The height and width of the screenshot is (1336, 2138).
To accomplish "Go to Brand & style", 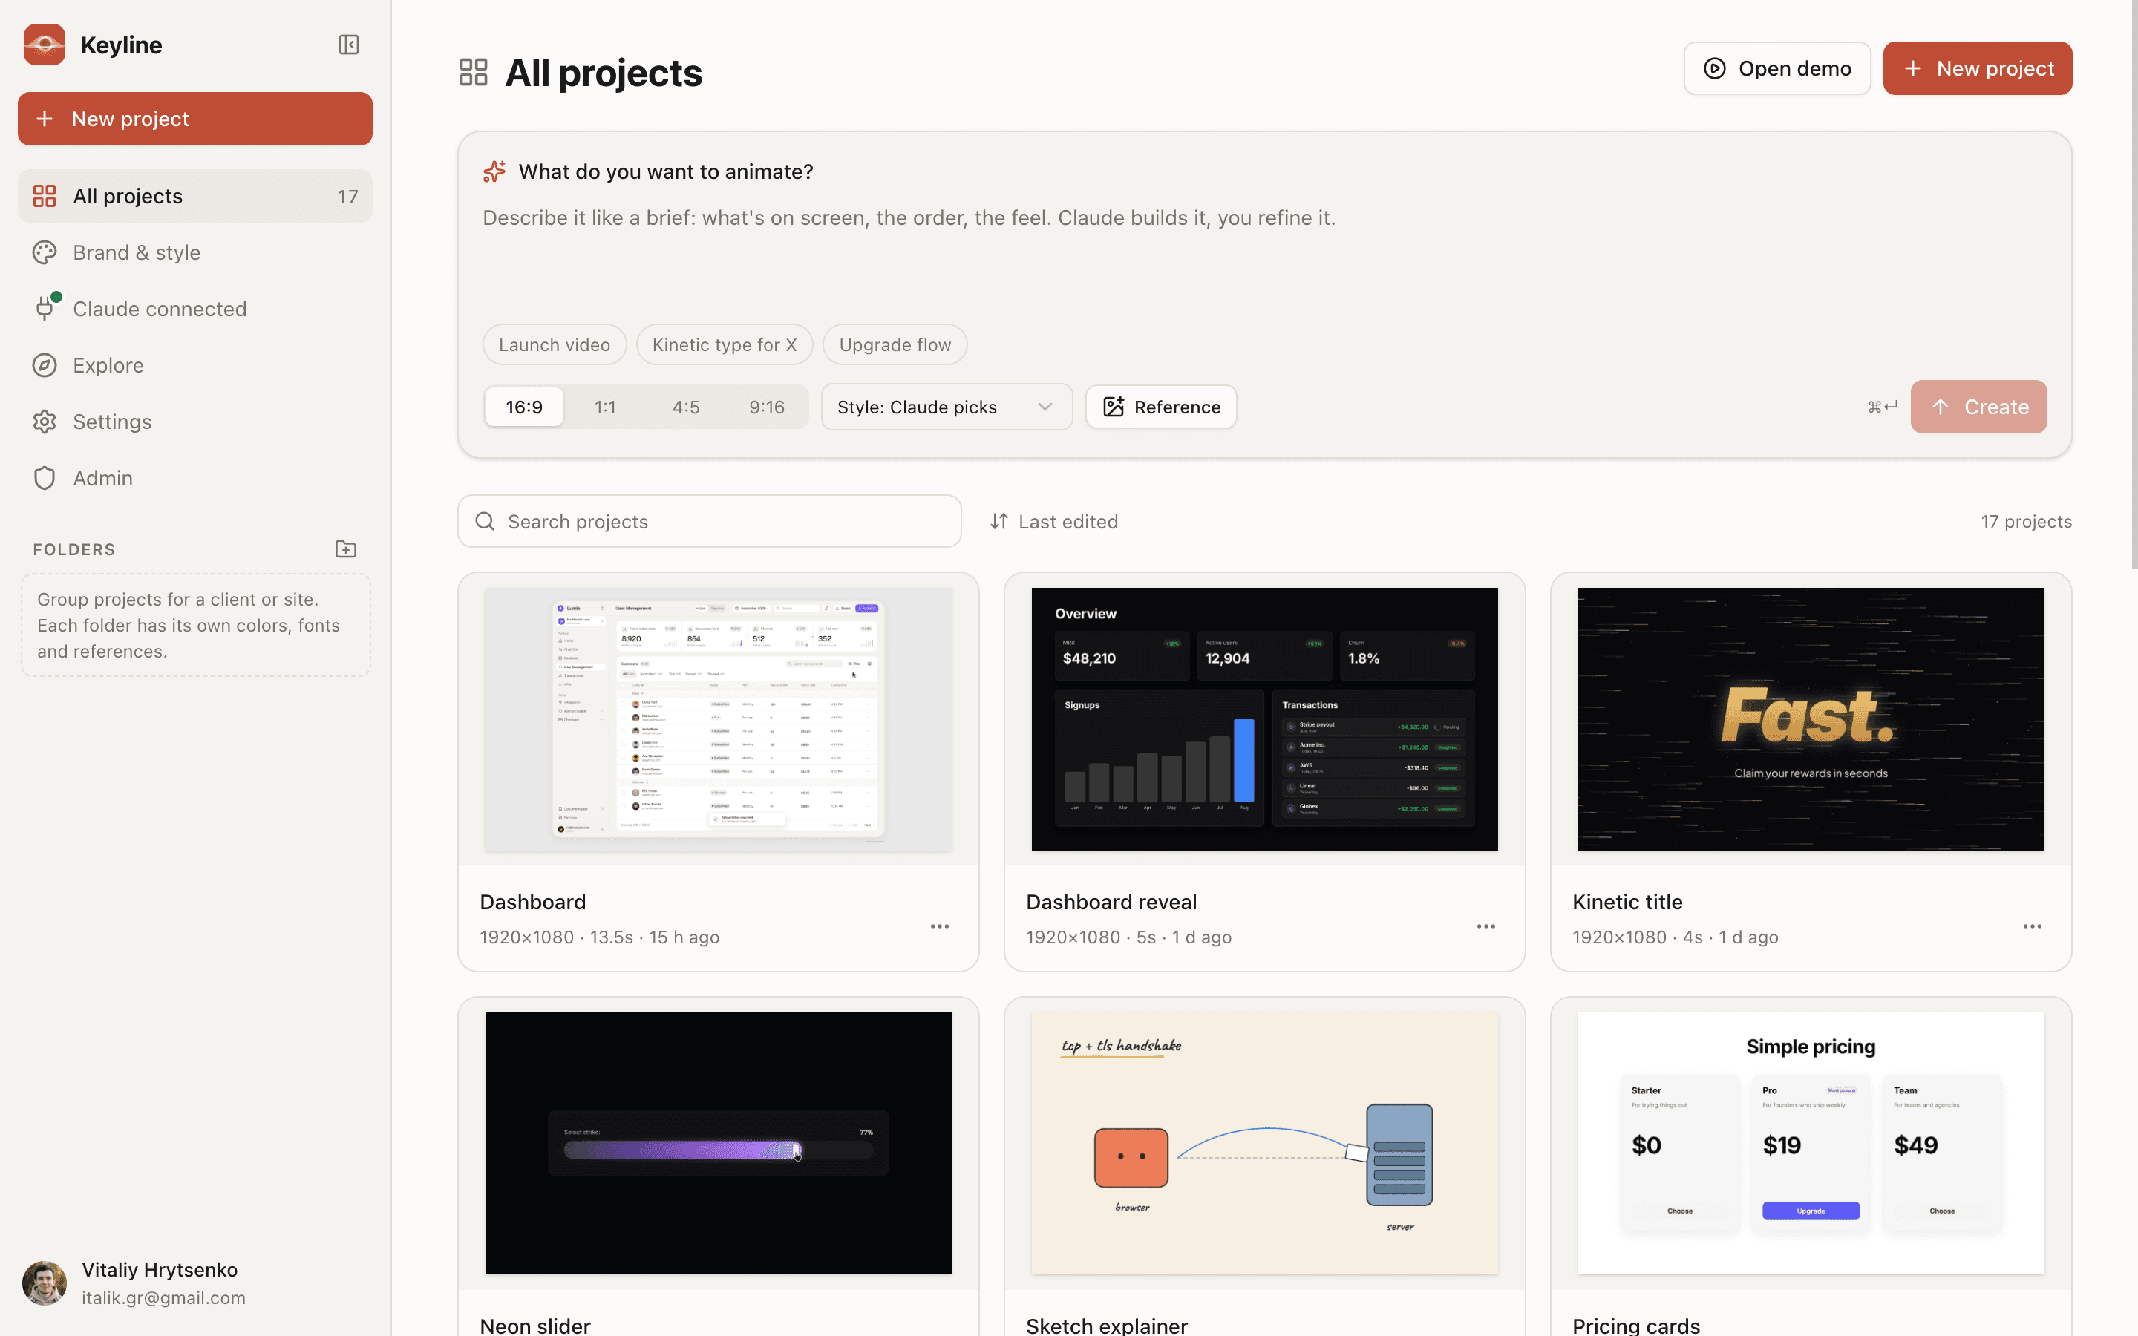I will [195, 252].
